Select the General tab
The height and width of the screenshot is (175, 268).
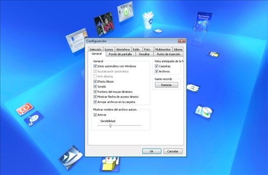pyautogui.click(x=97, y=54)
